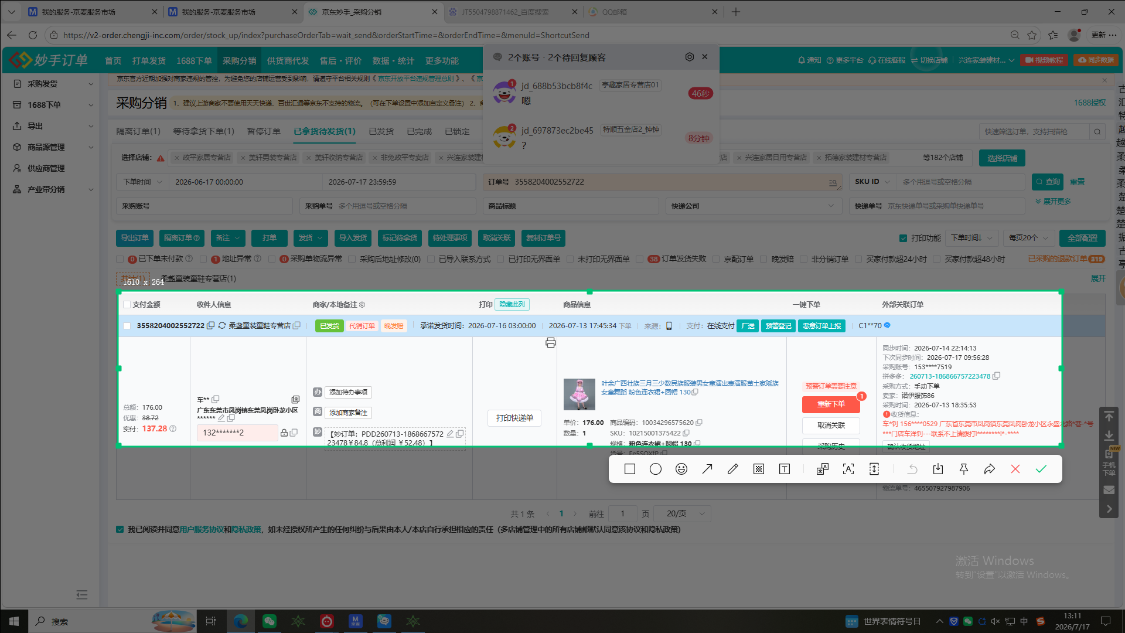Open the Windows Start menu
Viewport: 1125px width, 633px height.
14,621
